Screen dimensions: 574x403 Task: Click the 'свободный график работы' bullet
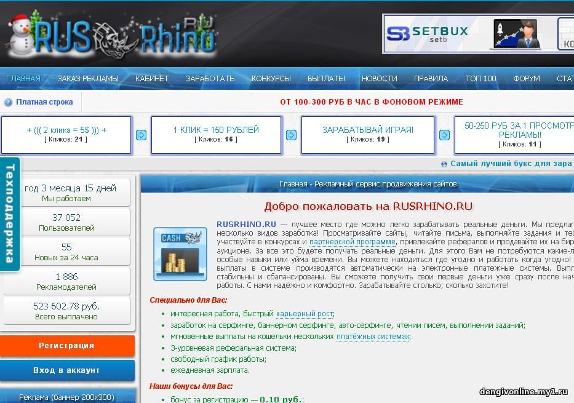point(218,359)
